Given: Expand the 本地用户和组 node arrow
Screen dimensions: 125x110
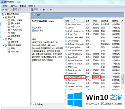Looking at the screenshot, I should point(6,30).
